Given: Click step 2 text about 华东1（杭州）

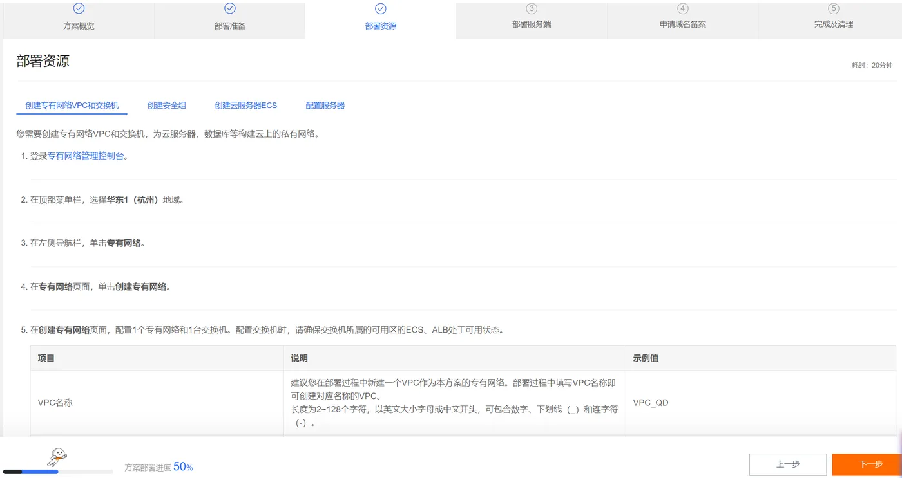Looking at the screenshot, I should [109, 199].
